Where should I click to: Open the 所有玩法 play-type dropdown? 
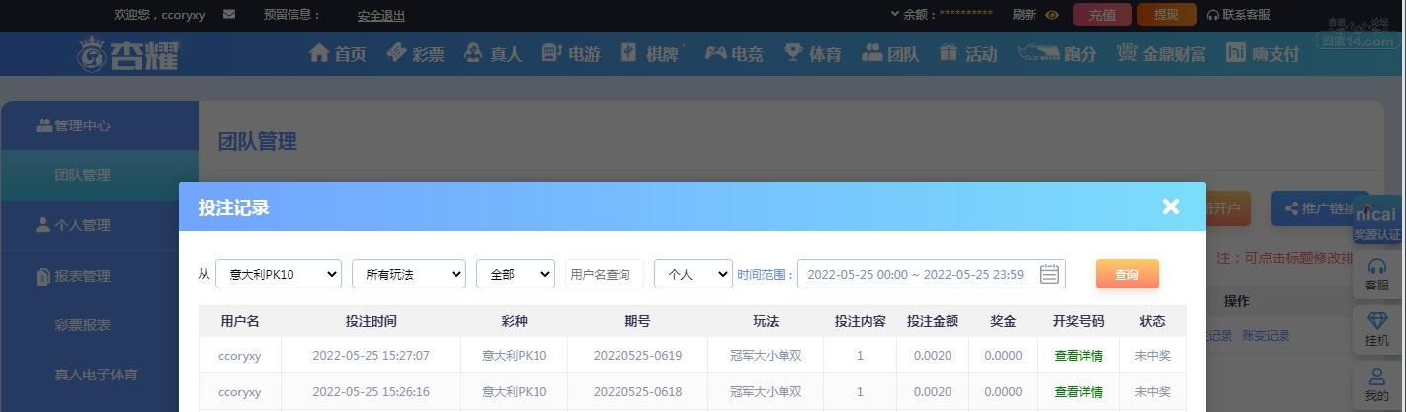point(409,274)
